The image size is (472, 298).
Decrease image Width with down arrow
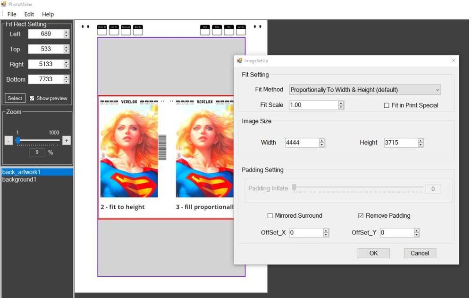tap(322, 145)
